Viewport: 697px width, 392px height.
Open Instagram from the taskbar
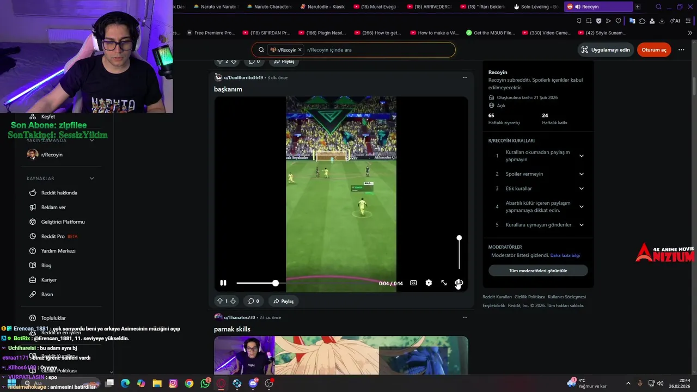[x=173, y=383]
